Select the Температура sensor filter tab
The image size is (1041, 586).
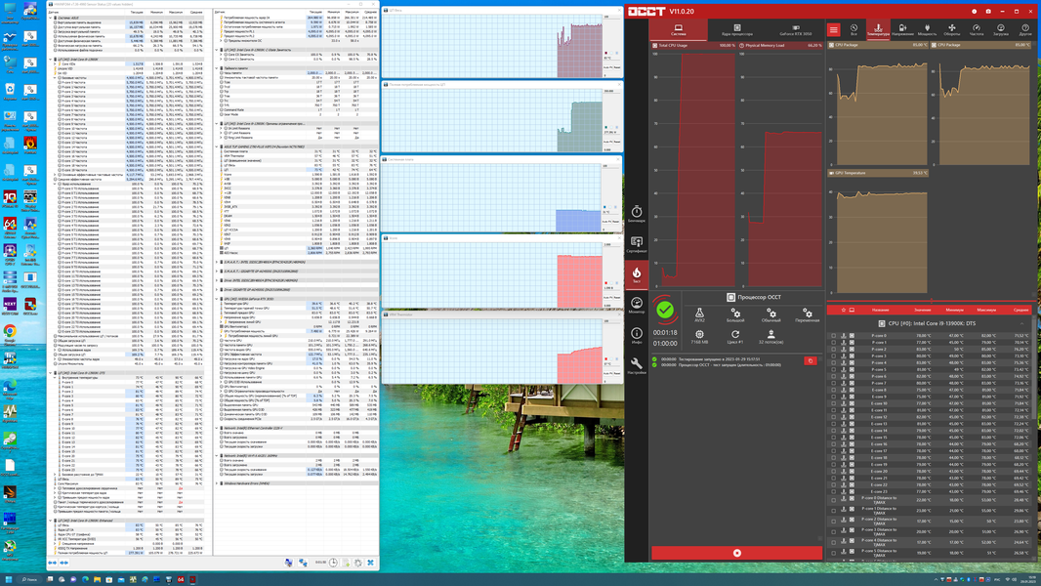pos(878,30)
